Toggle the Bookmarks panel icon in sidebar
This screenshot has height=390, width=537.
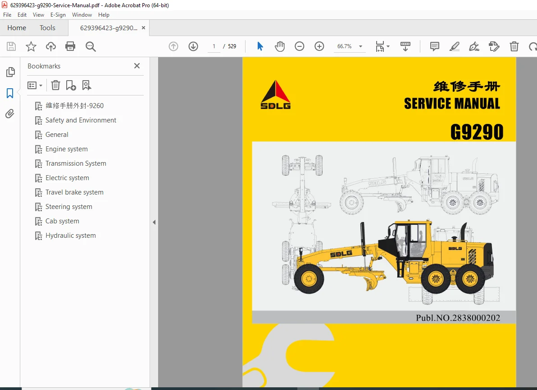10,93
